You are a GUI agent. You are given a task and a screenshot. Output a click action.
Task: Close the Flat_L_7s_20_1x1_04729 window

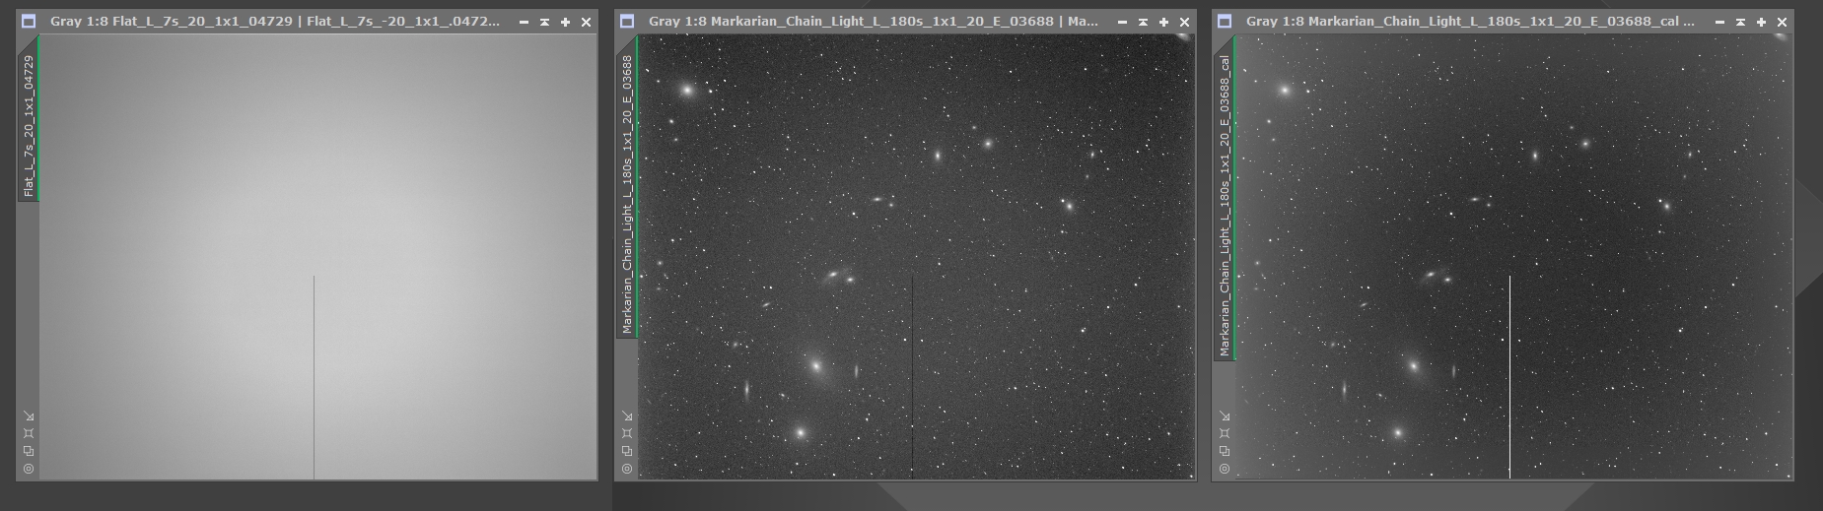586,22
